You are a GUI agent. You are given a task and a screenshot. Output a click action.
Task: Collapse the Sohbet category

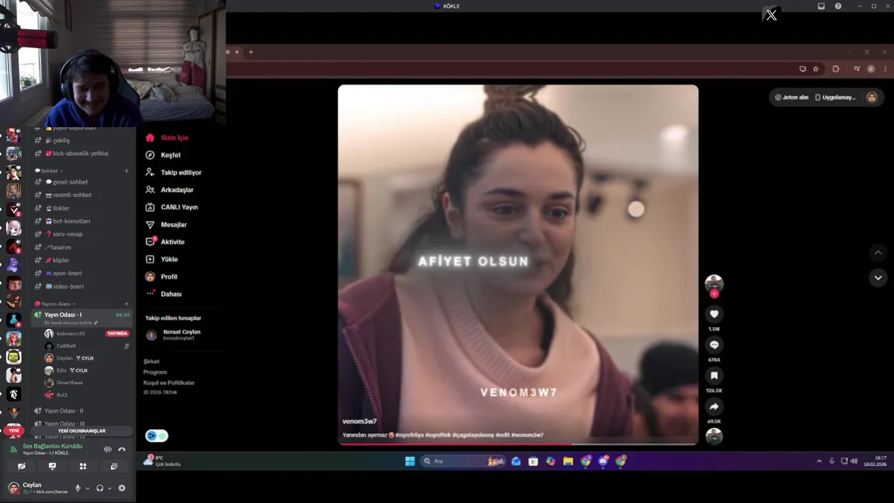(x=49, y=170)
